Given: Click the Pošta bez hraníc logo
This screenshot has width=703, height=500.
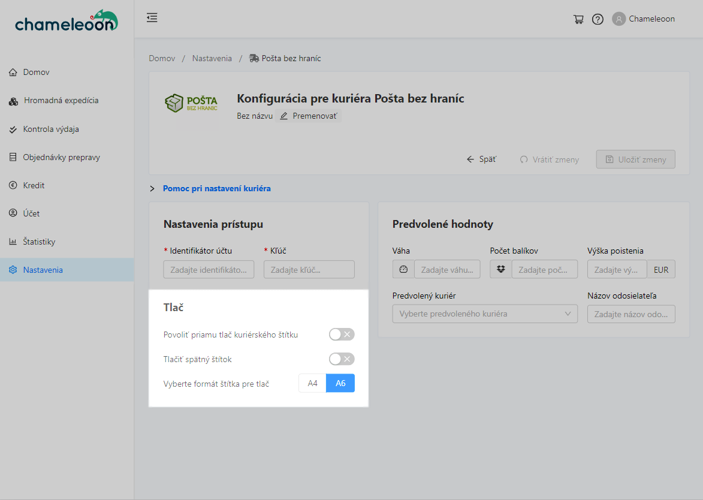Looking at the screenshot, I should click(x=191, y=103).
